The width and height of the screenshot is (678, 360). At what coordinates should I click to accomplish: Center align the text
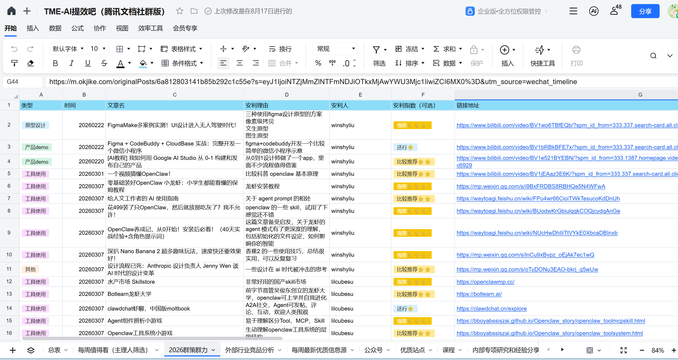tap(240, 63)
